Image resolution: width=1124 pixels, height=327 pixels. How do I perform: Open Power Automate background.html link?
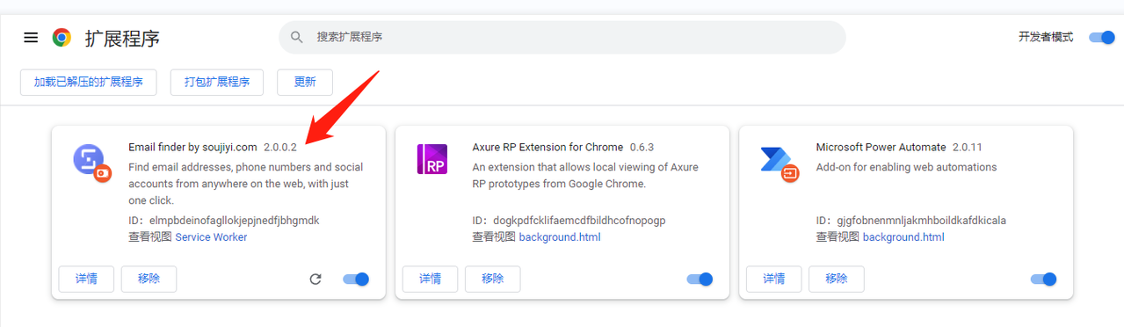click(x=903, y=237)
